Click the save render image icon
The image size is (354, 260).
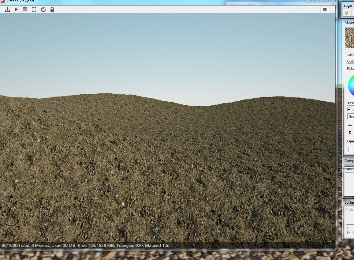click(x=7, y=9)
